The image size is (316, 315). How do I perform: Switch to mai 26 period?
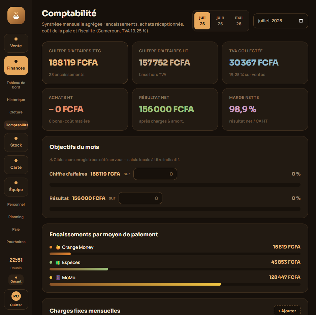239,21
